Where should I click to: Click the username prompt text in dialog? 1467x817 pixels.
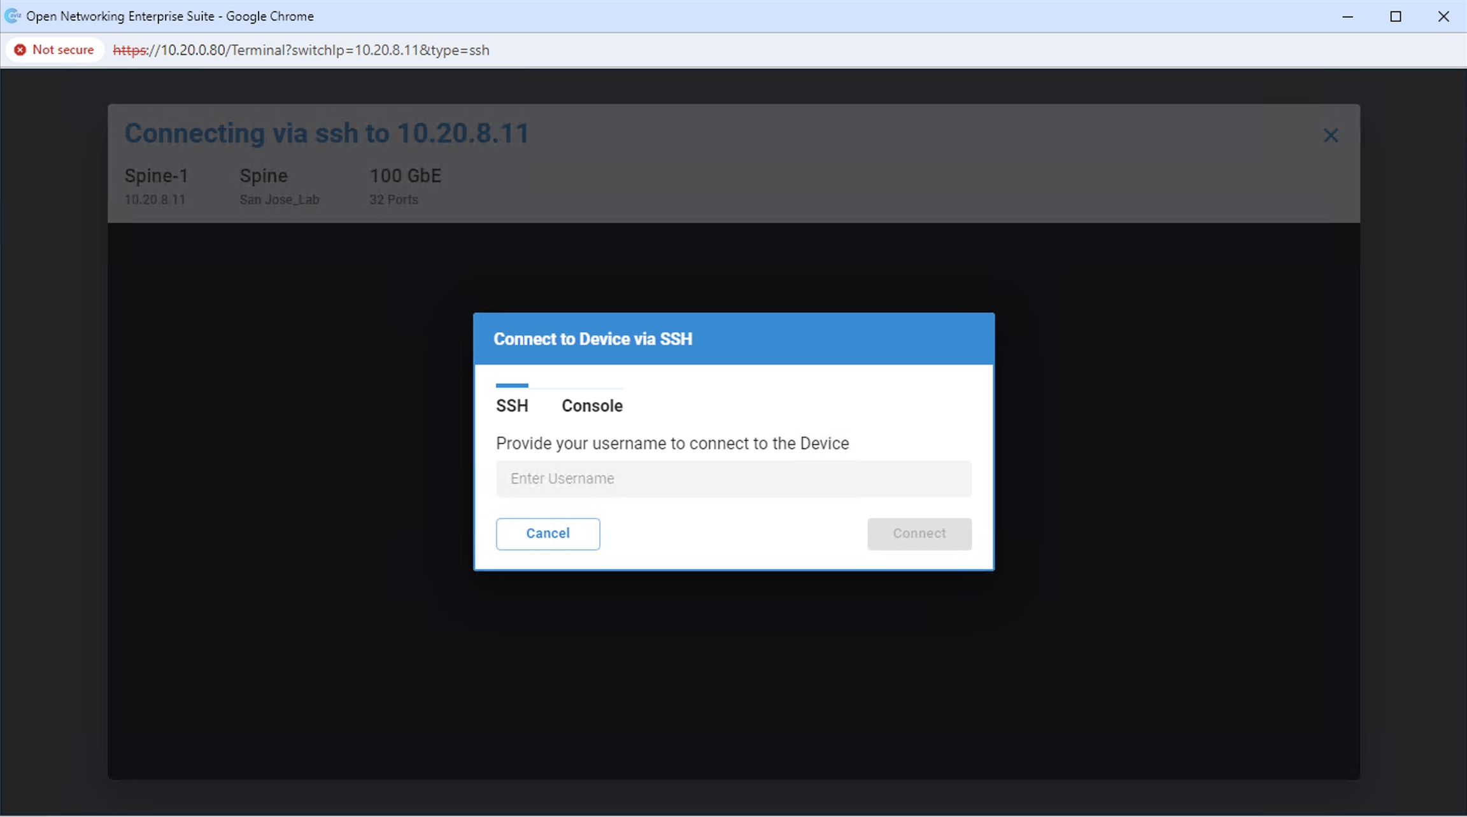click(x=672, y=443)
